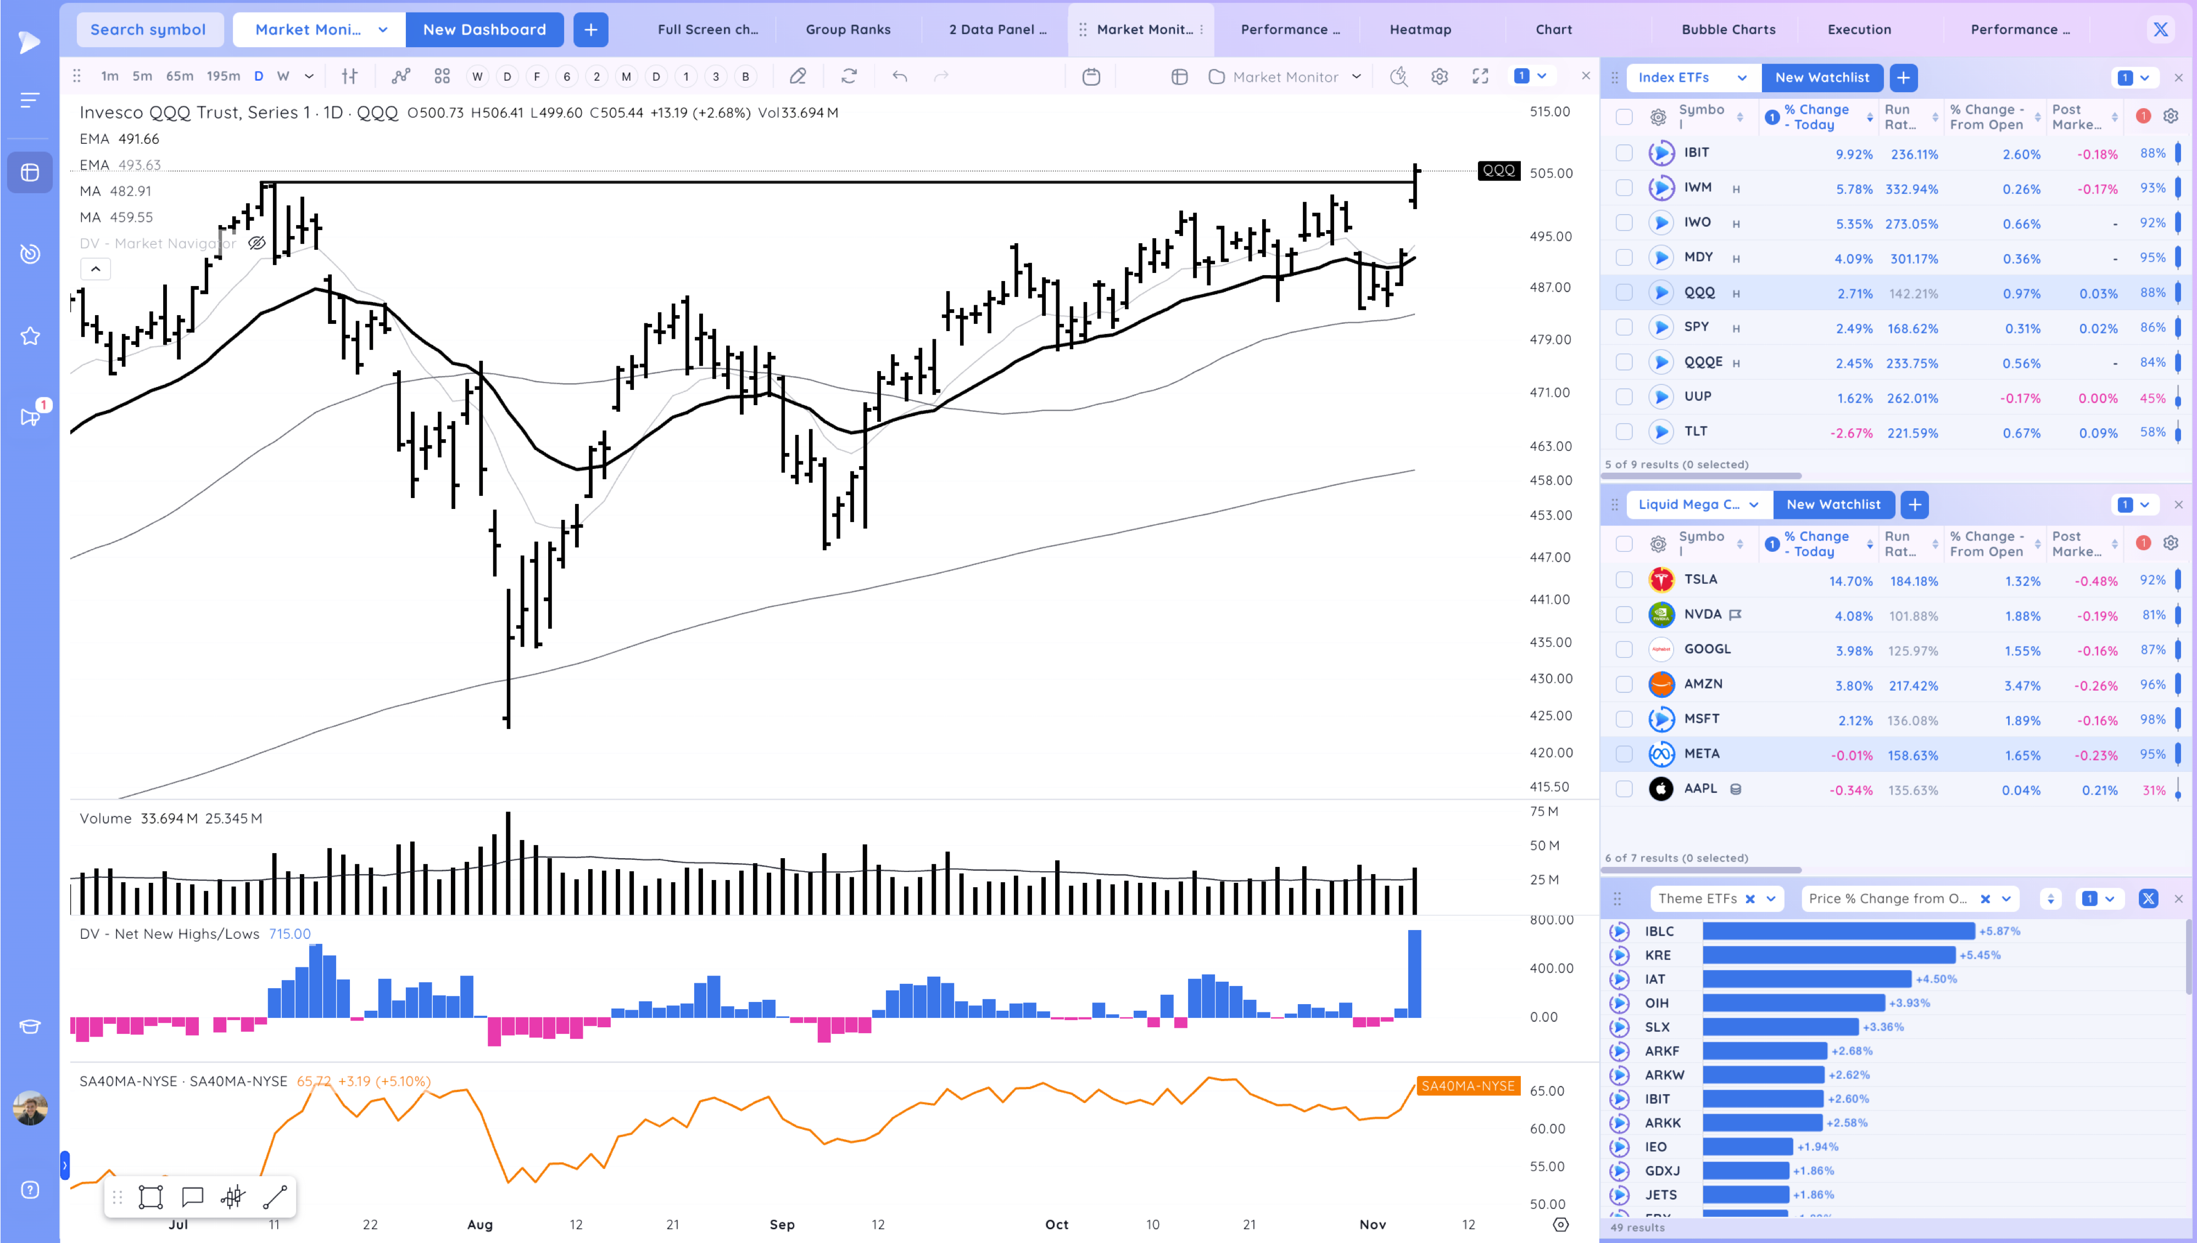Click the refresh chart icon
2197x1243 pixels.
click(x=849, y=77)
